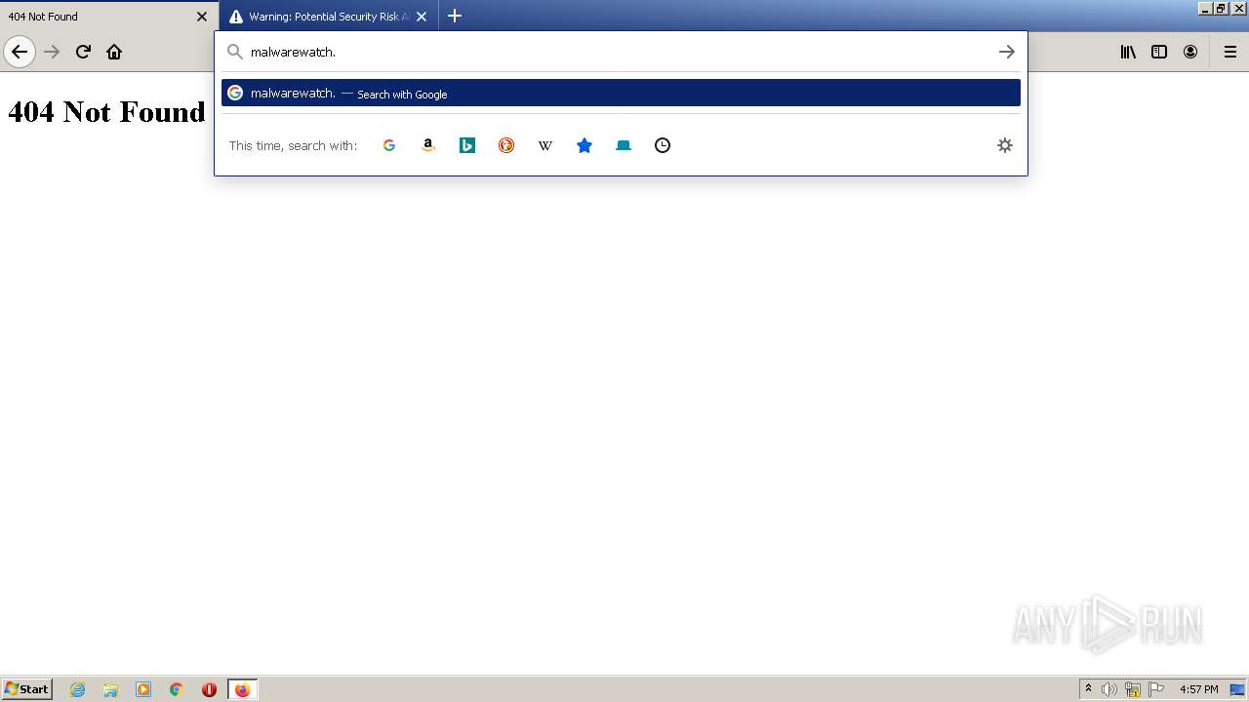
Task: Search this time with Amazon icon
Action: (x=428, y=145)
